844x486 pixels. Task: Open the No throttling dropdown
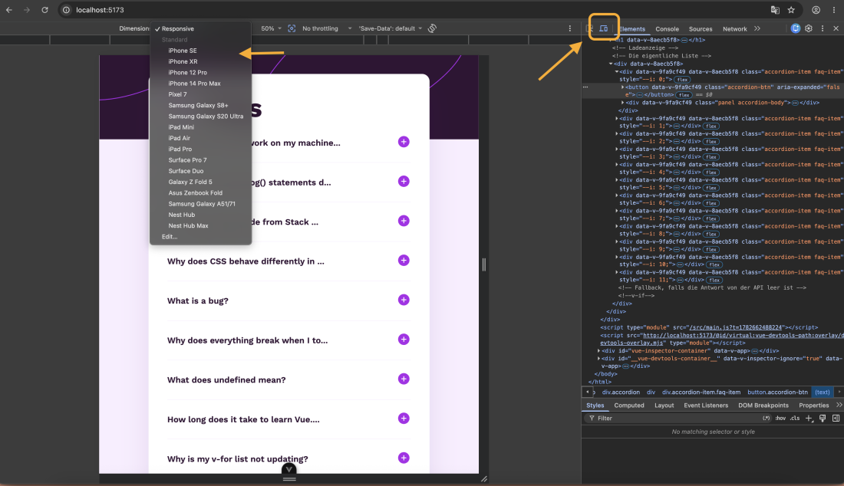click(x=327, y=28)
